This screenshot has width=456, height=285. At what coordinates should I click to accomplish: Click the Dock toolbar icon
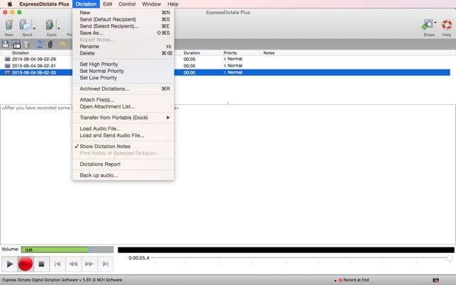tap(50, 26)
